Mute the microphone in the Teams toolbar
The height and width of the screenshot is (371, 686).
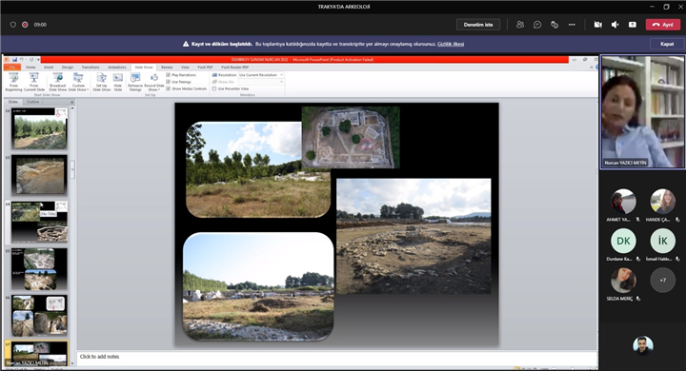click(x=615, y=25)
